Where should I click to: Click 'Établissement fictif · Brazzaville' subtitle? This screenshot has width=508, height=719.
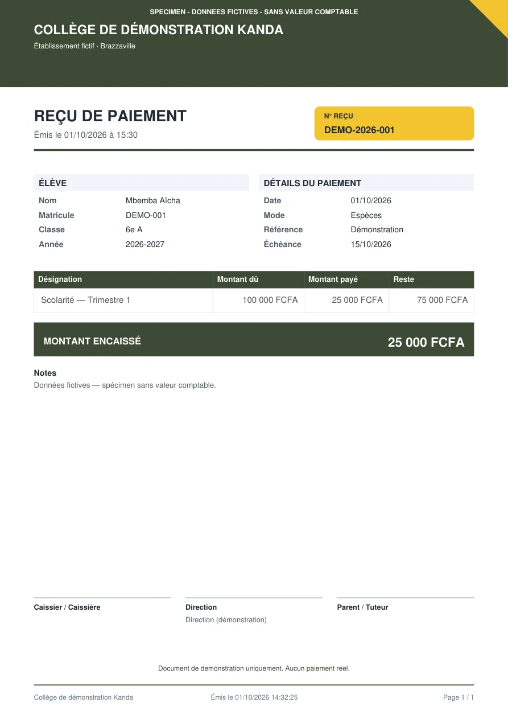tap(85, 46)
